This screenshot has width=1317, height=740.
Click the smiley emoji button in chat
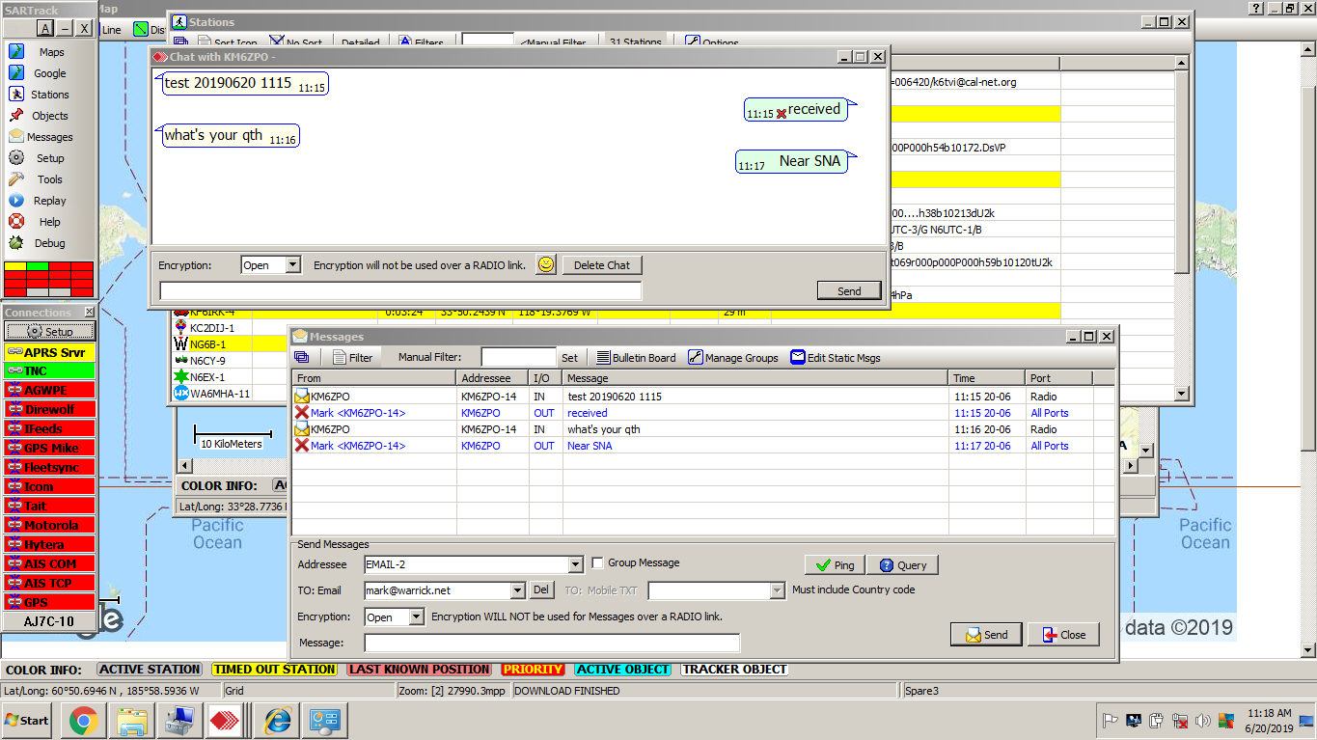pos(546,265)
